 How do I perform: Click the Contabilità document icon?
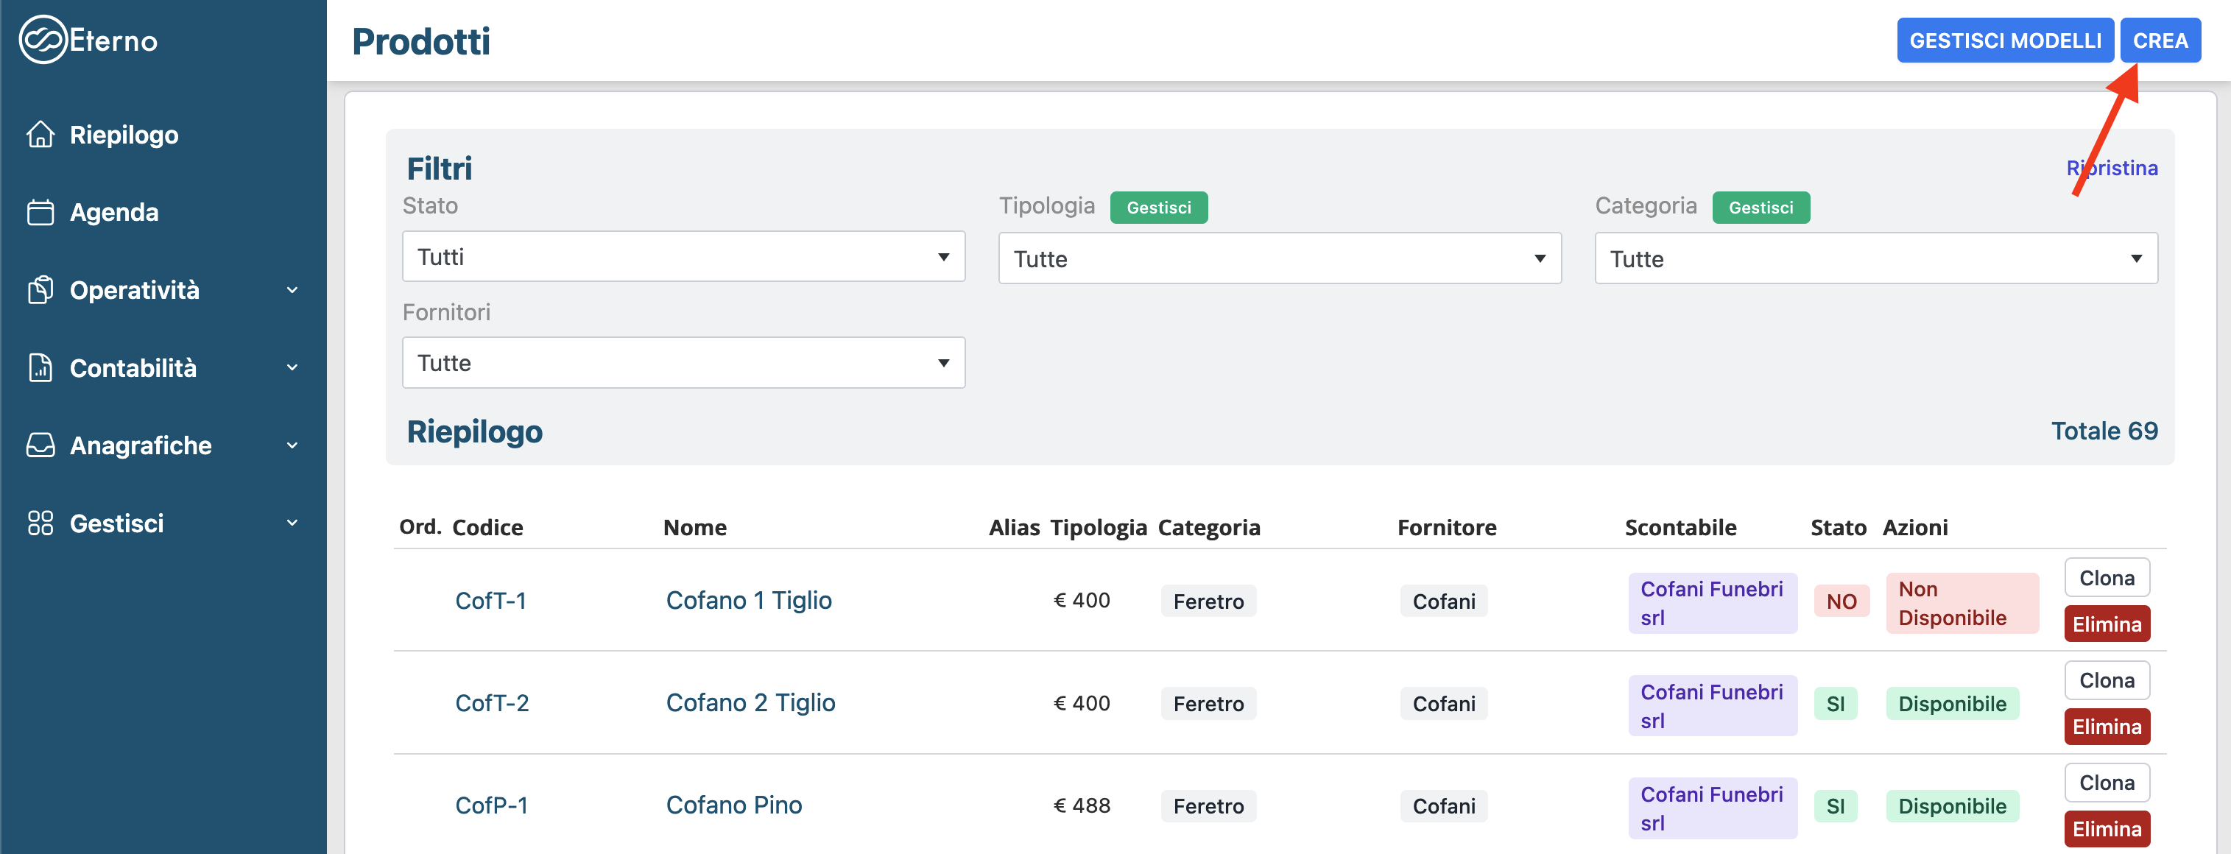tap(40, 368)
